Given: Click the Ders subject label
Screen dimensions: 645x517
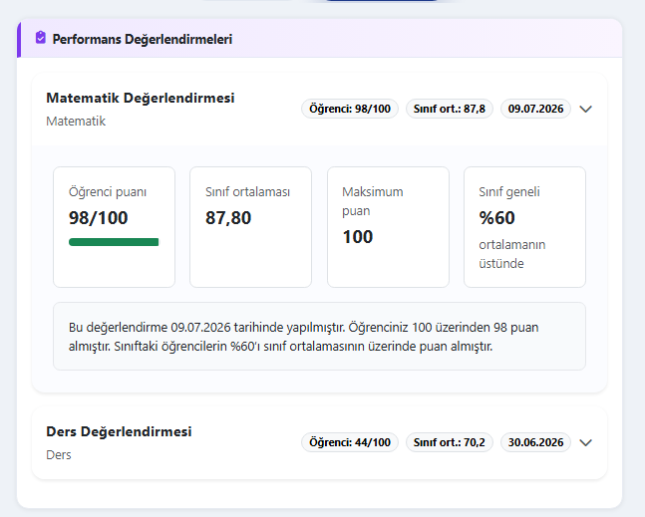Looking at the screenshot, I should [59, 455].
